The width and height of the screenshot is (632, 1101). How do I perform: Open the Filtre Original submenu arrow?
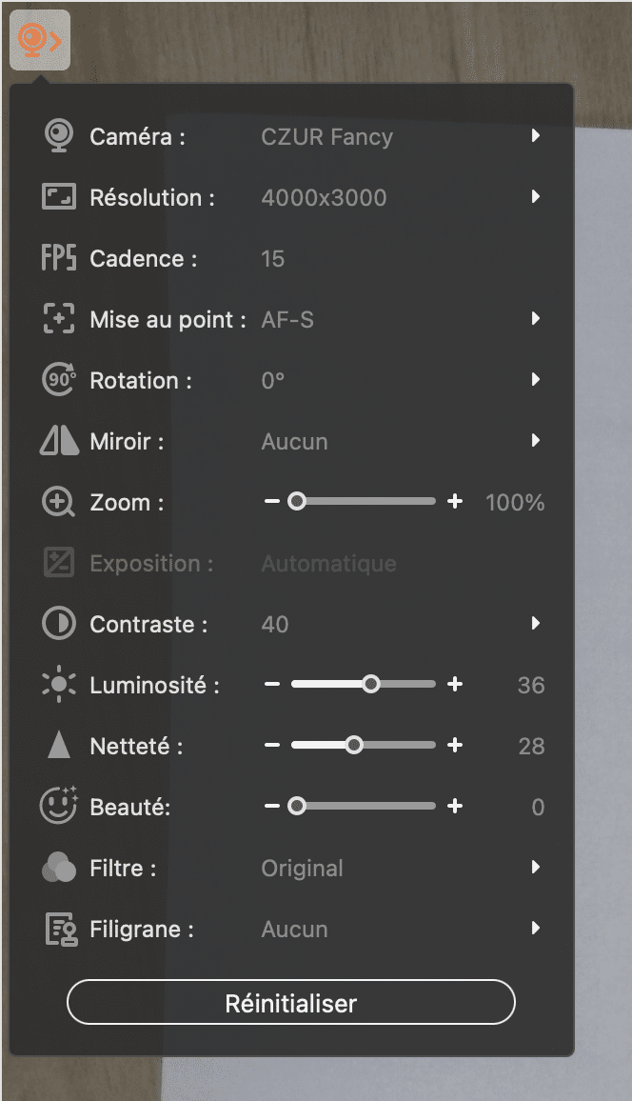click(x=536, y=868)
